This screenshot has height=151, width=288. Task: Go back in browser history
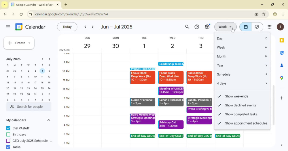5,14
